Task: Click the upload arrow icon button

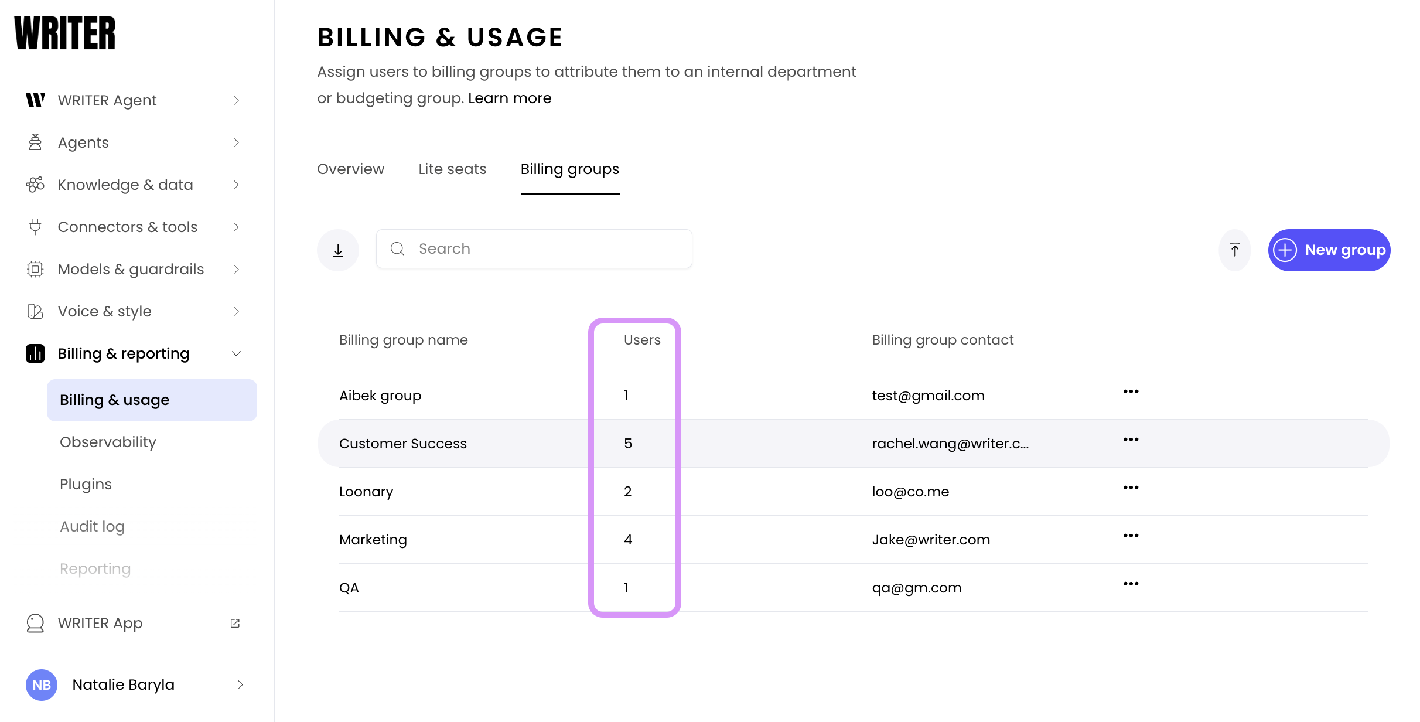Action: [1234, 250]
